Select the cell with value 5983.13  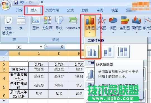point(59,70)
